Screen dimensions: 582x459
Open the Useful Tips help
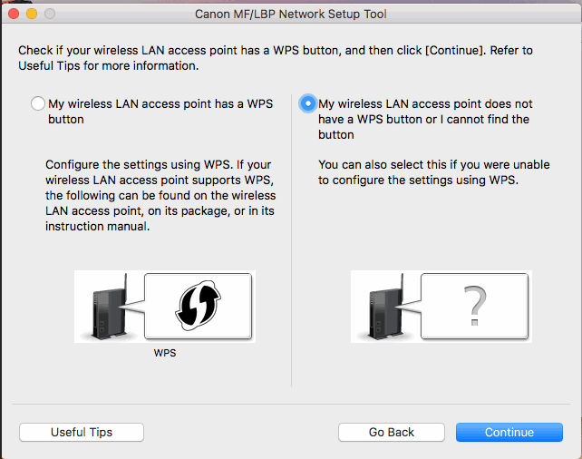point(82,433)
